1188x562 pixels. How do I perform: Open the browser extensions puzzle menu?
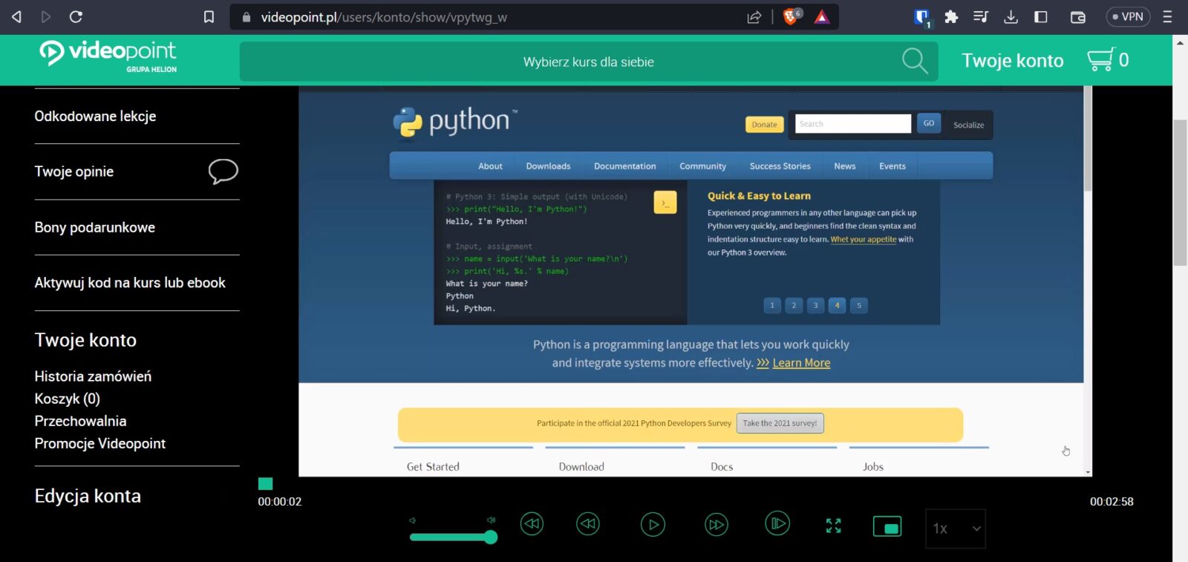coord(951,16)
